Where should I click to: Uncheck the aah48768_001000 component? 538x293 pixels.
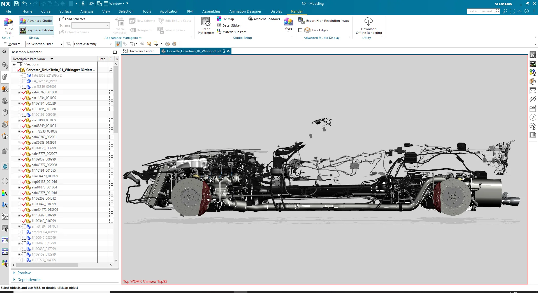pyautogui.click(x=24, y=92)
